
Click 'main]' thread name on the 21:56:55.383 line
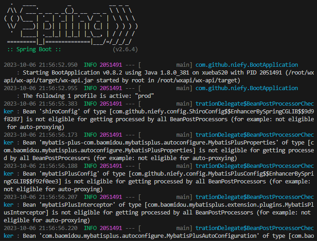[x=184, y=104]
